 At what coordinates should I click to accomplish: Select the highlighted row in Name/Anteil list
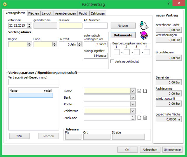(x=31, y=95)
